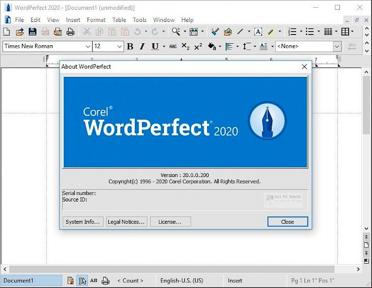The image size is (372, 288).
Task: Open the Undo history dropdown arrow
Action: click(x=146, y=32)
